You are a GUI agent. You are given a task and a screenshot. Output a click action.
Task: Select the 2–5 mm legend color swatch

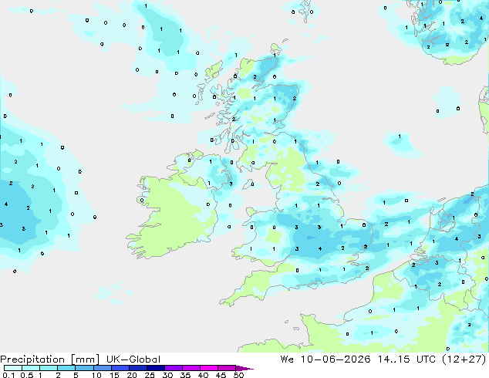(66, 368)
